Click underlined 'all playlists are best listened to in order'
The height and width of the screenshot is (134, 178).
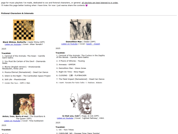(x=100, y=3)
